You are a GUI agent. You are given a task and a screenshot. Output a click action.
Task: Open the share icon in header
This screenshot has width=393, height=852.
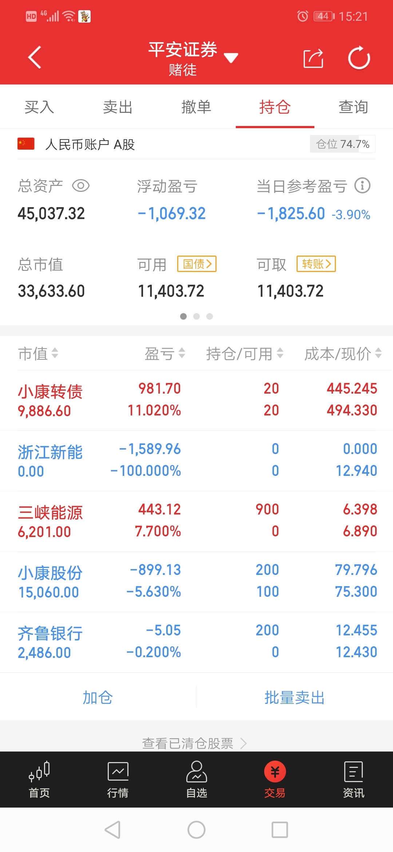click(x=313, y=58)
